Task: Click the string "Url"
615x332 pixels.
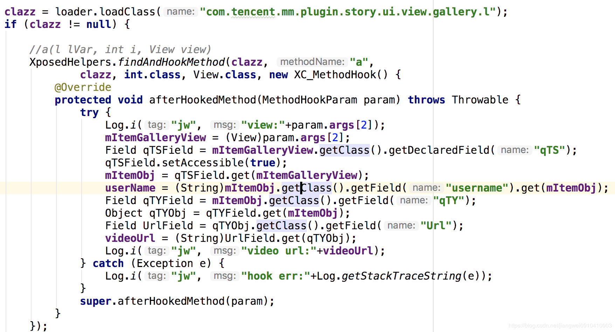Action: [436, 225]
